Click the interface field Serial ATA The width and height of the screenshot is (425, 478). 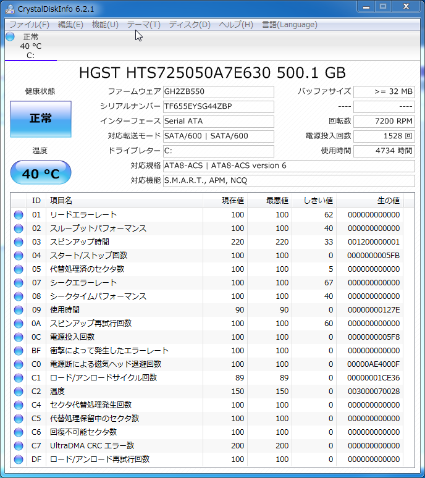click(x=218, y=121)
